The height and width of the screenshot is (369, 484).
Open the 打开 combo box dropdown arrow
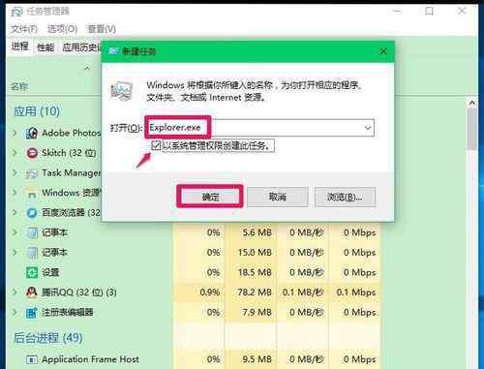pyautogui.click(x=368, y=128)
